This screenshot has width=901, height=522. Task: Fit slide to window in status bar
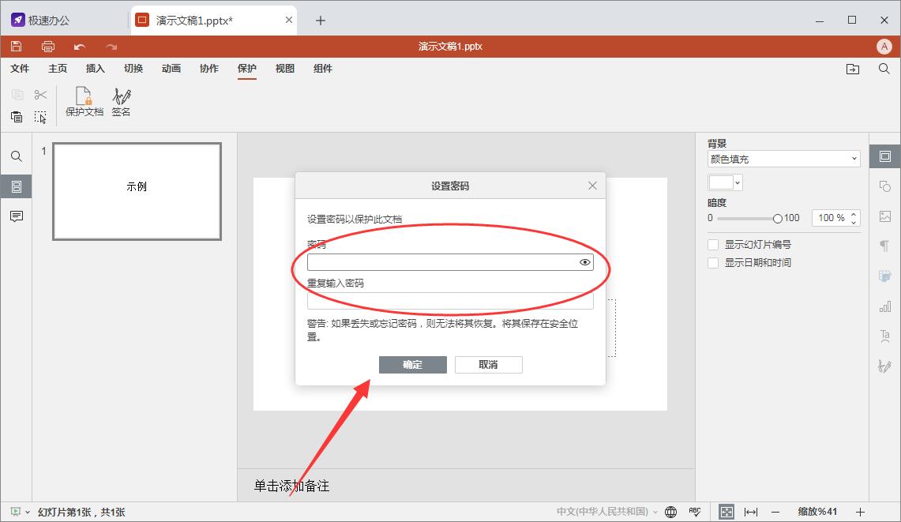point(726,512)
